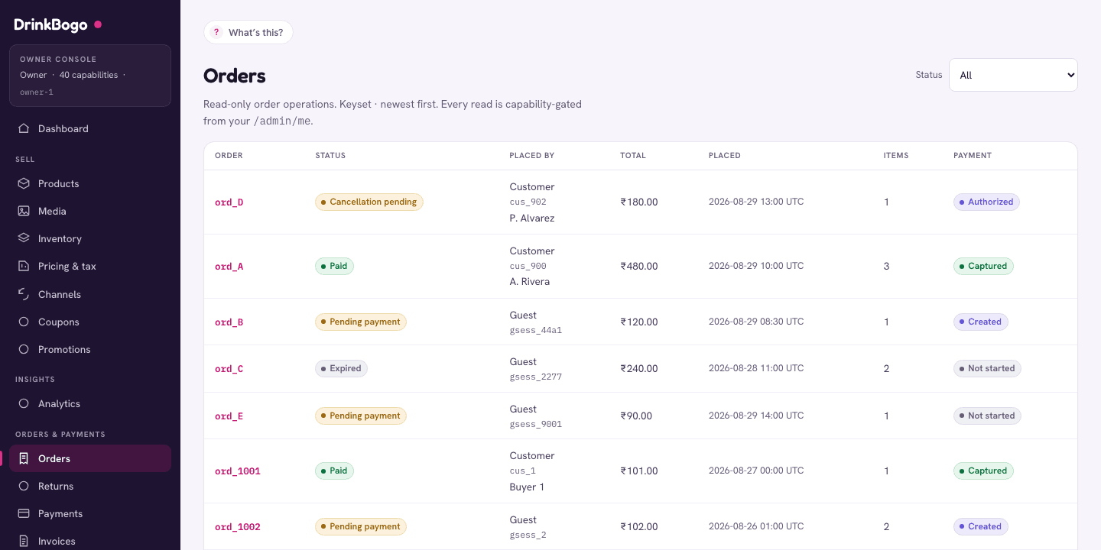Open the Products section
The height and width of the screenshot is (550, 1101).
pos(90,183)
